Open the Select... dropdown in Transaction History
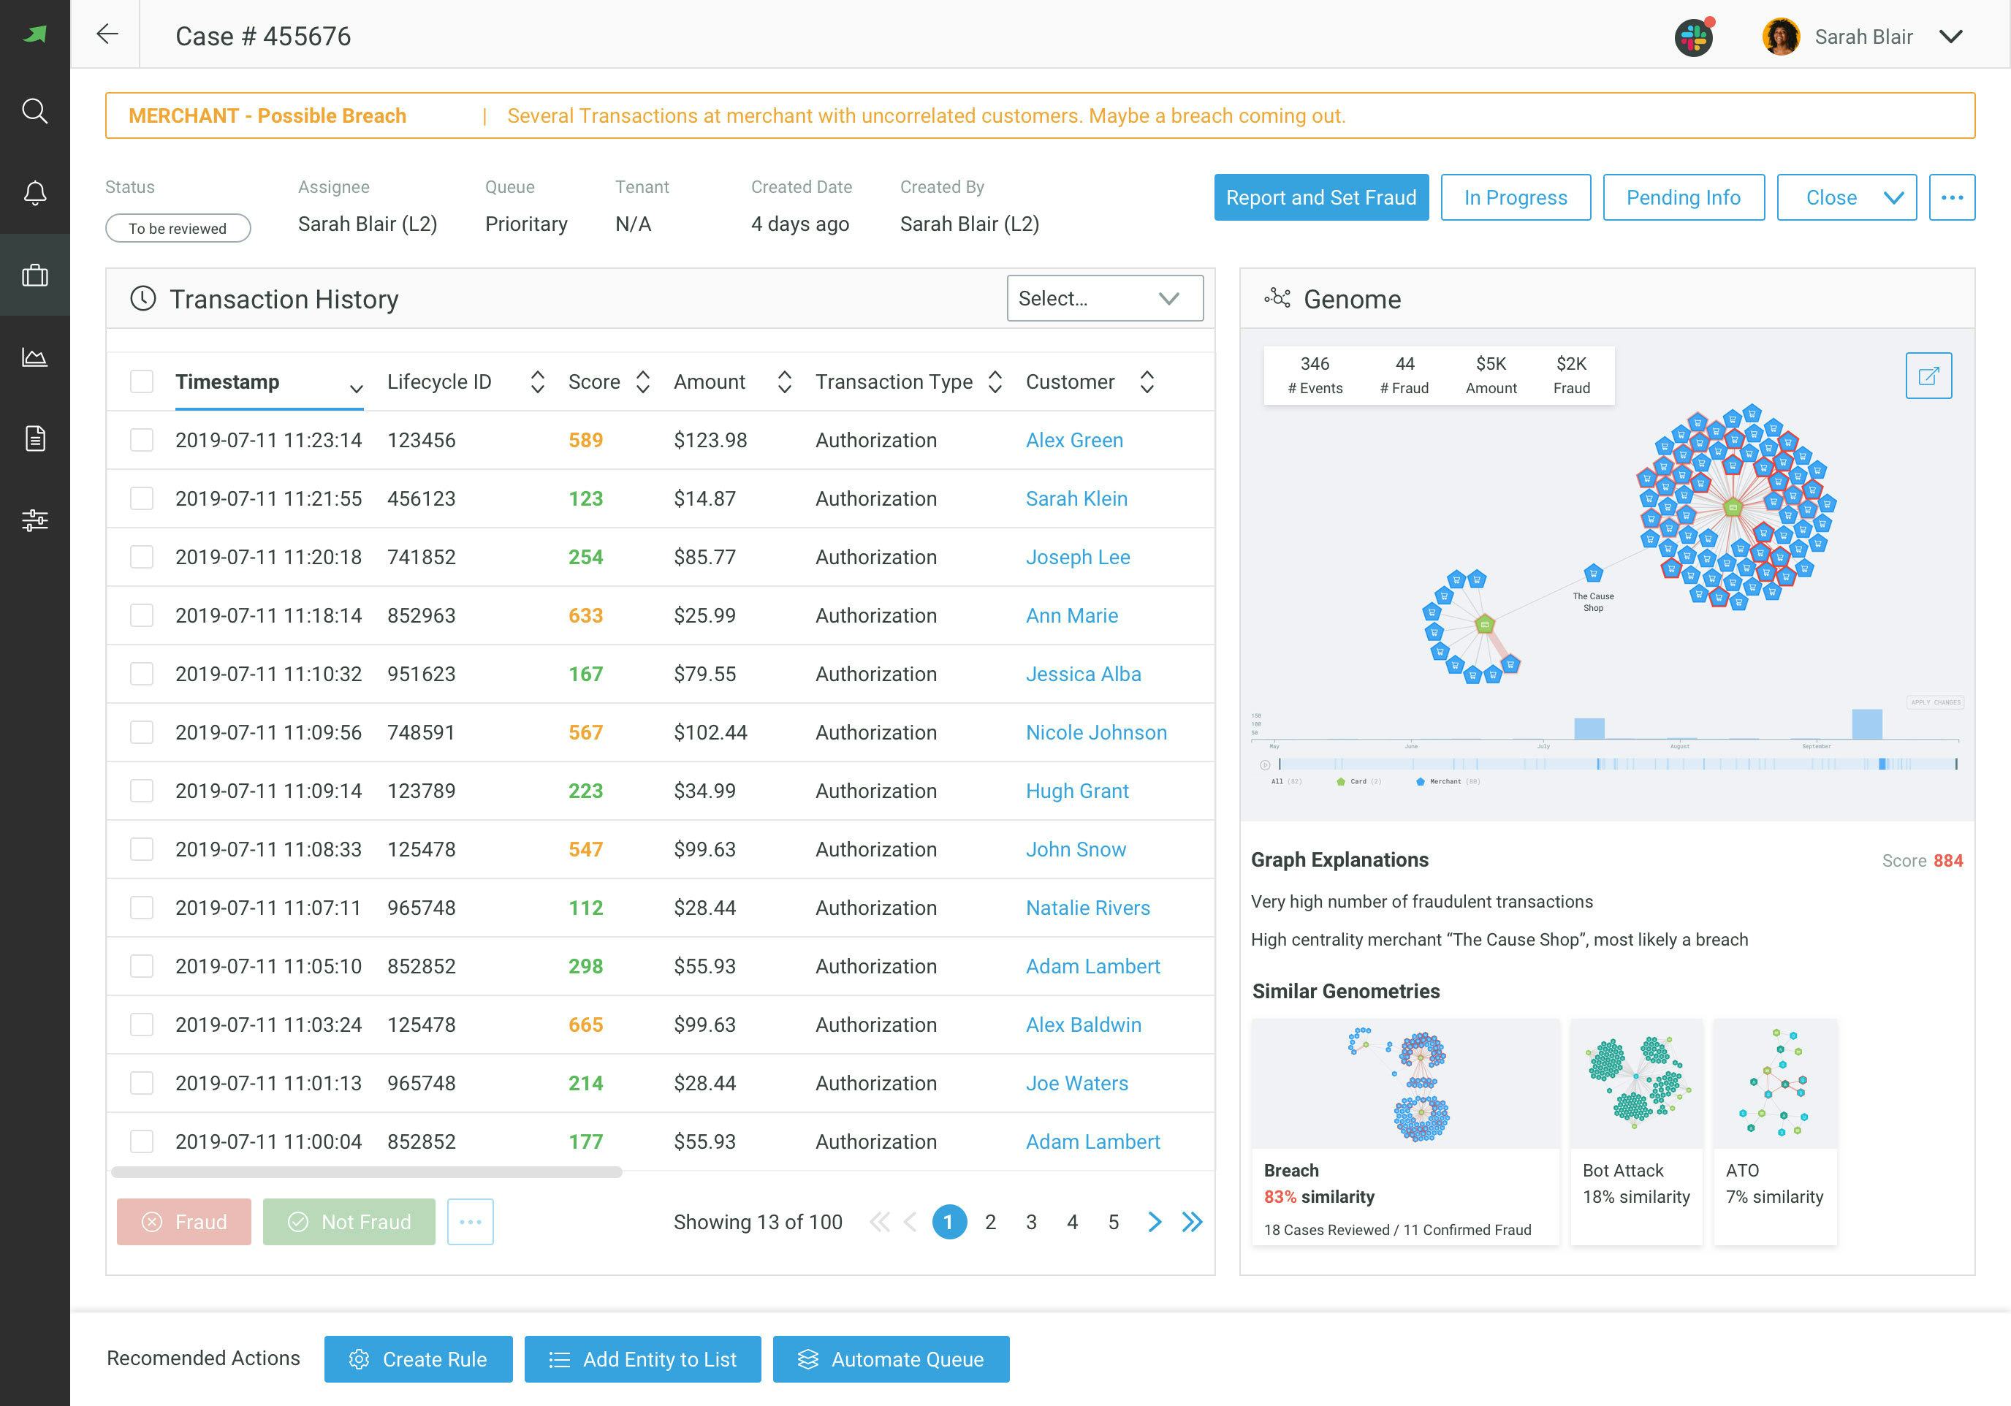2011x1406 pixels. (1103, 299)
